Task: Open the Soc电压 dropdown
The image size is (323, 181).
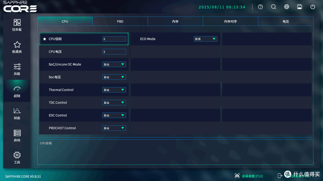Action: [114, 77]
